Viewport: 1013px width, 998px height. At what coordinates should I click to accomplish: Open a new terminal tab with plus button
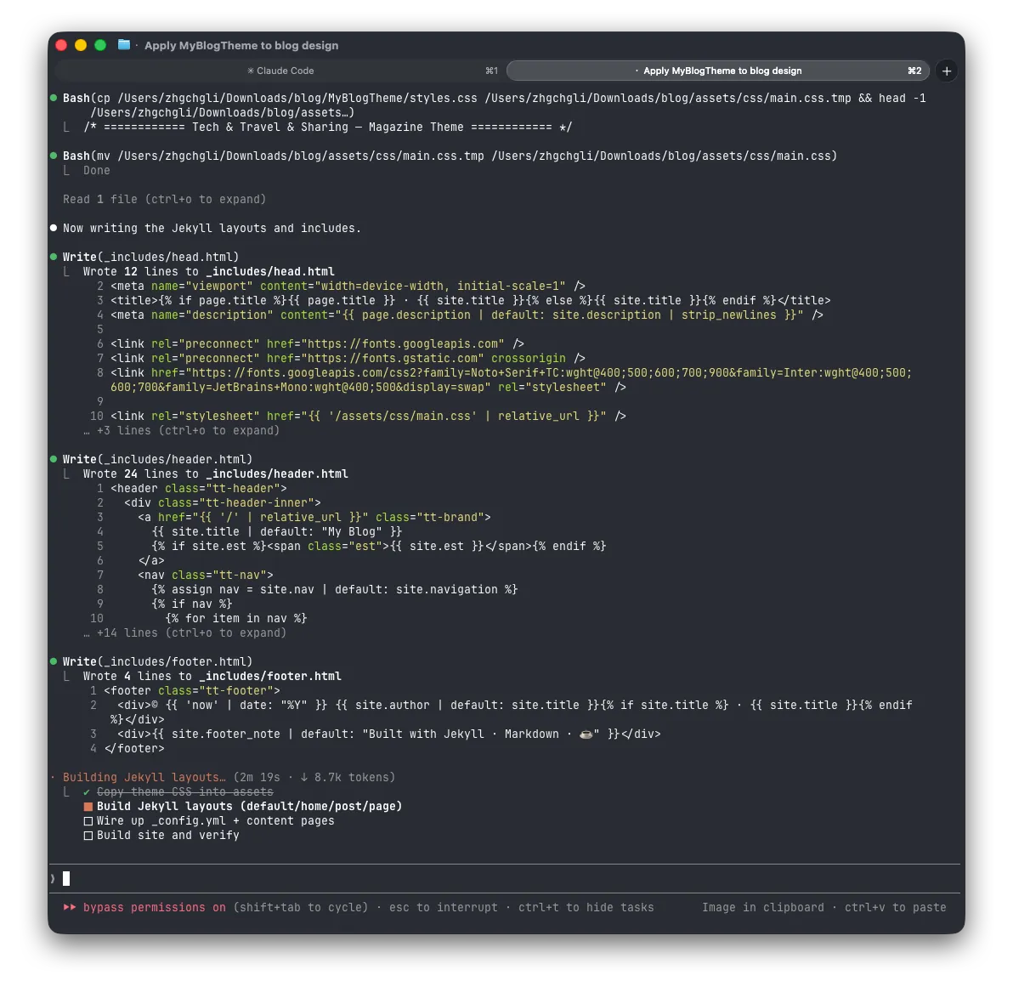click(x=947, y=71)
